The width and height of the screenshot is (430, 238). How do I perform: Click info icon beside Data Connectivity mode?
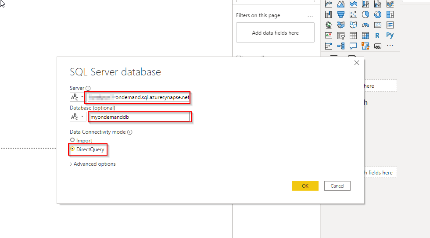coord(130,132)
